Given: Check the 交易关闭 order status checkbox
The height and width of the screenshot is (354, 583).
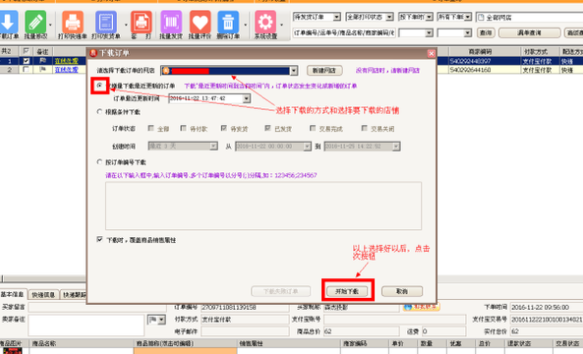Looking at the screenshot, I should coord(365,128).
